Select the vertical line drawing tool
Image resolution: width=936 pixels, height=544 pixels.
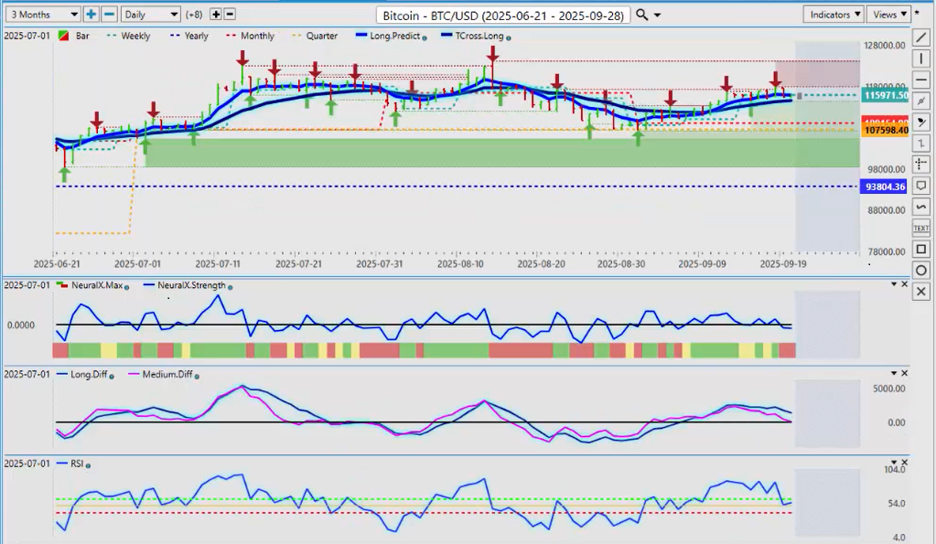point(921,59)
